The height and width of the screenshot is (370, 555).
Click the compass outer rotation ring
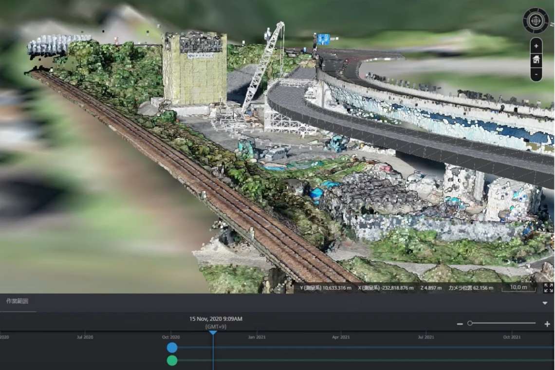(x=536, y=10)
